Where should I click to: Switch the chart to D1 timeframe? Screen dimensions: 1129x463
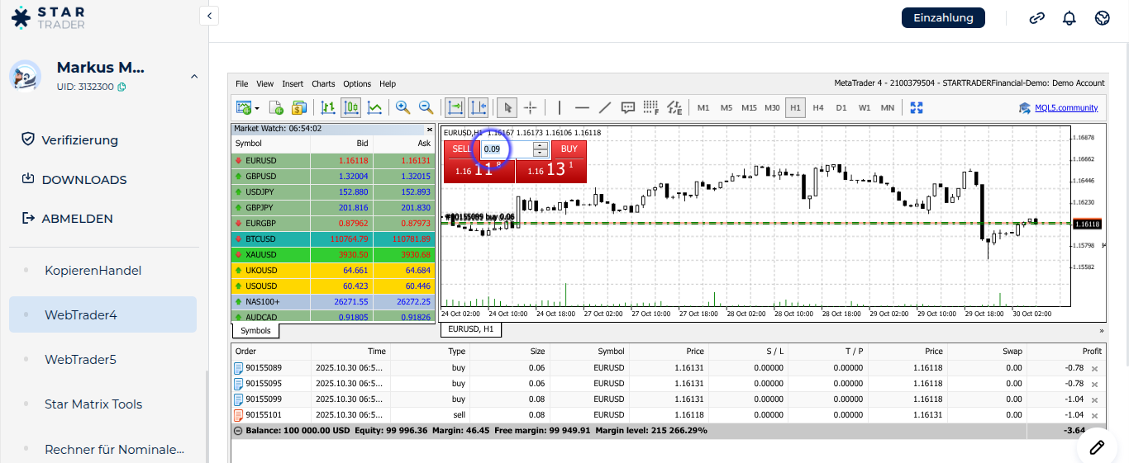(841, 107)
